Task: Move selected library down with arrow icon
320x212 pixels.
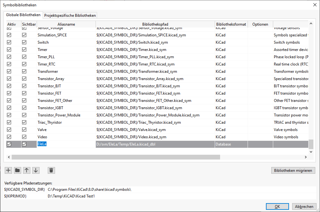Action: tap(36, 171)
